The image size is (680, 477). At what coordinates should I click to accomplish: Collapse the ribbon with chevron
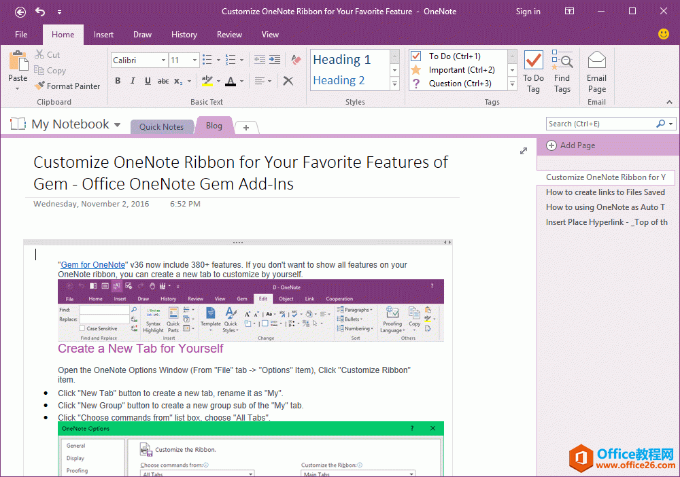[x=670, y=102]
